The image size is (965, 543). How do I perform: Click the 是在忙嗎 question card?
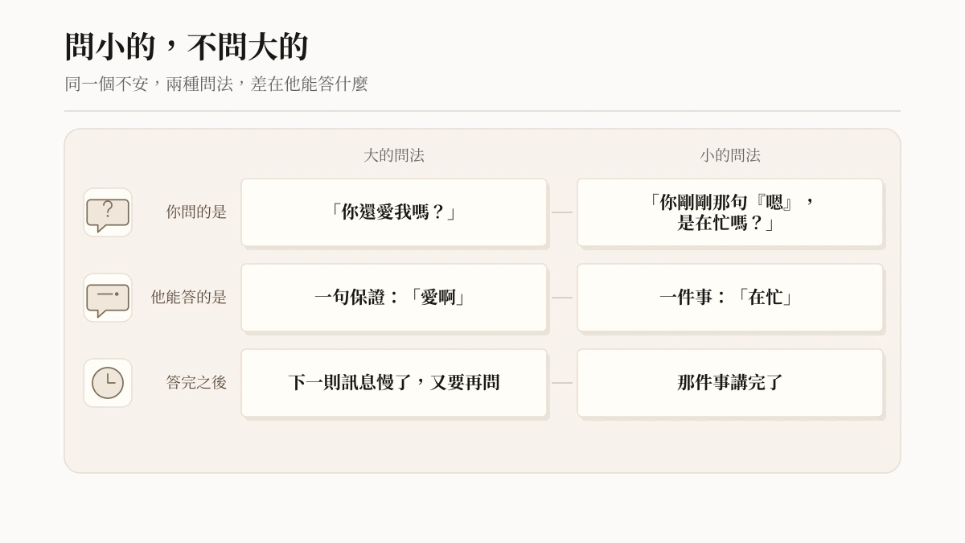(730, 212)
